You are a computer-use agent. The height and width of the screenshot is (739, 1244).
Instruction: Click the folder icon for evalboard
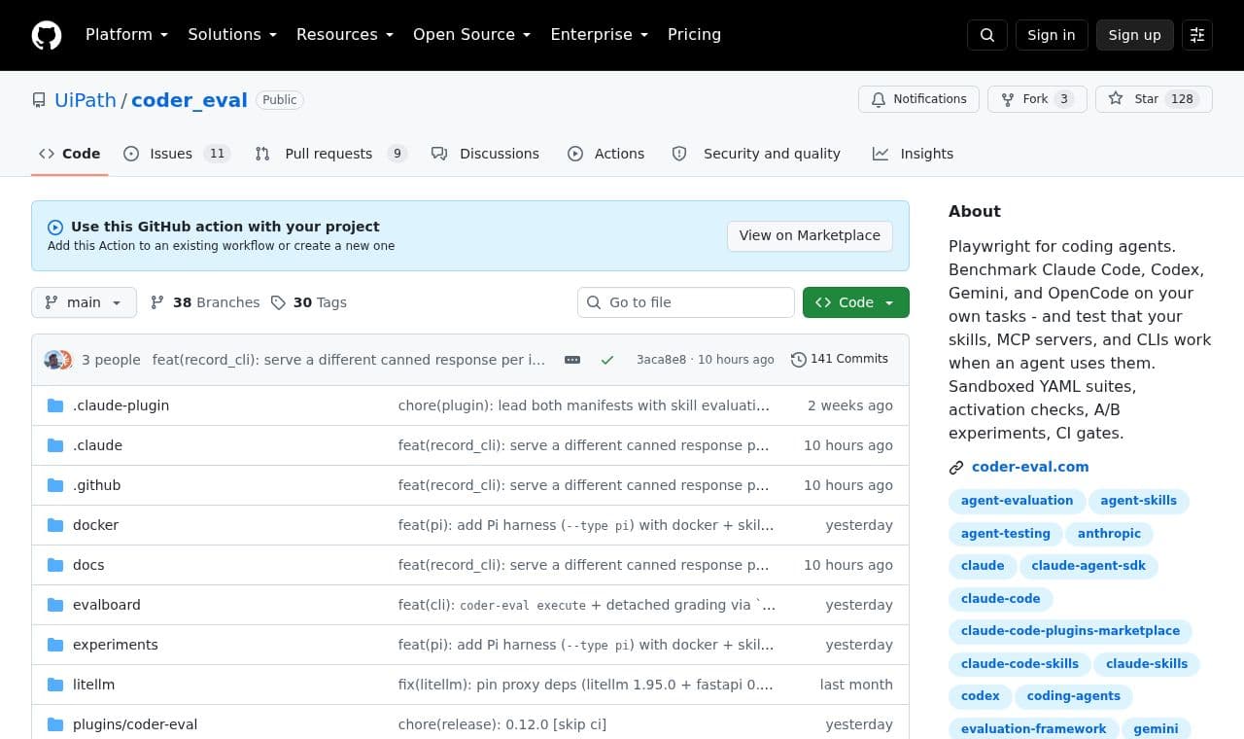pyautogui.click(x=55, y=605)
